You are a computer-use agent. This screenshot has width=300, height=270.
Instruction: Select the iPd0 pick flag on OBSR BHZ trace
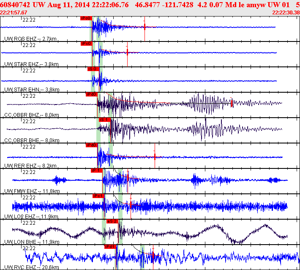[92, 94]
